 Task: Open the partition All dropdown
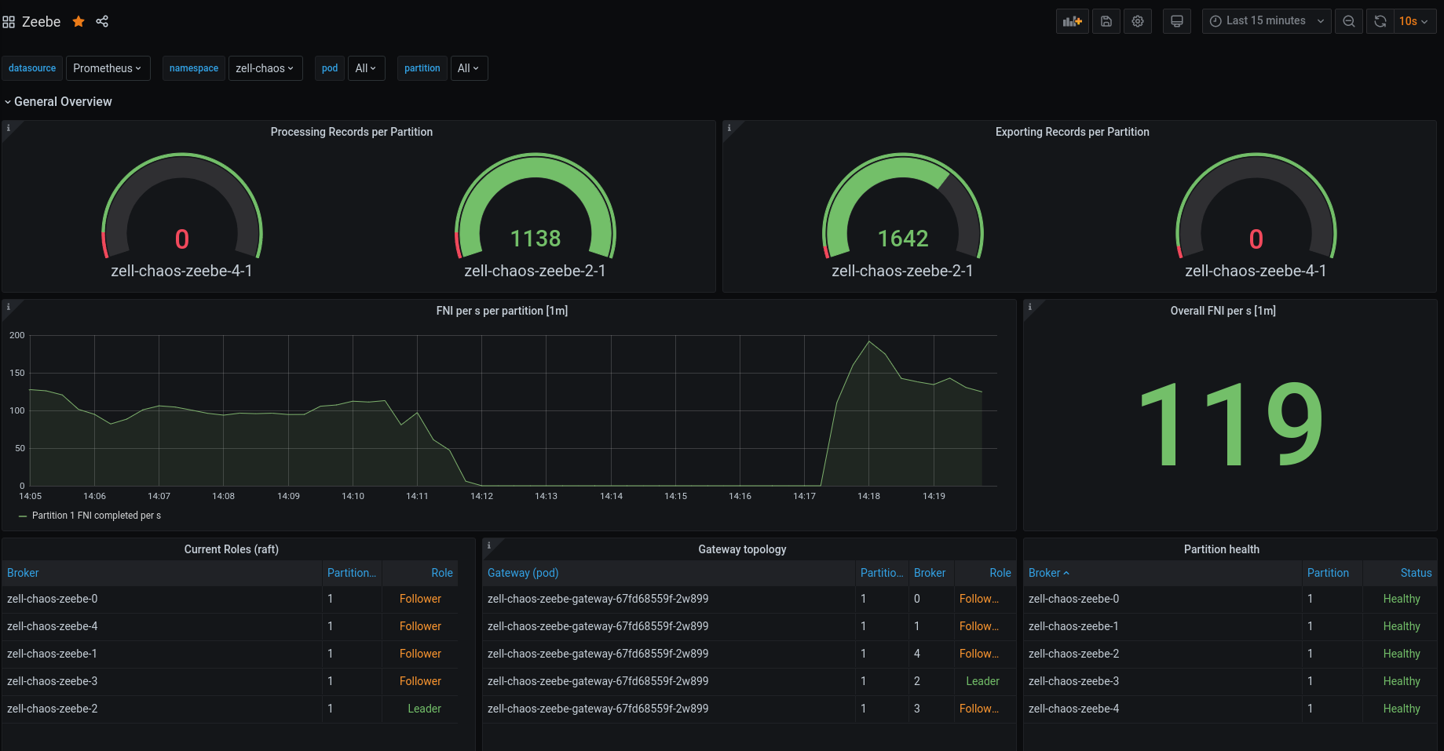469,68
